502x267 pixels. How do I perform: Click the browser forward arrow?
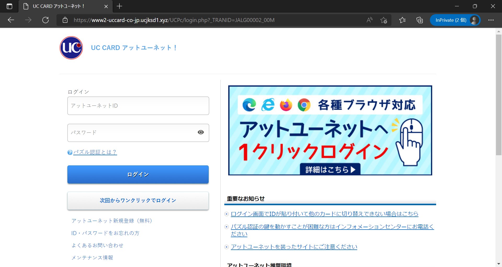(28, 20)
